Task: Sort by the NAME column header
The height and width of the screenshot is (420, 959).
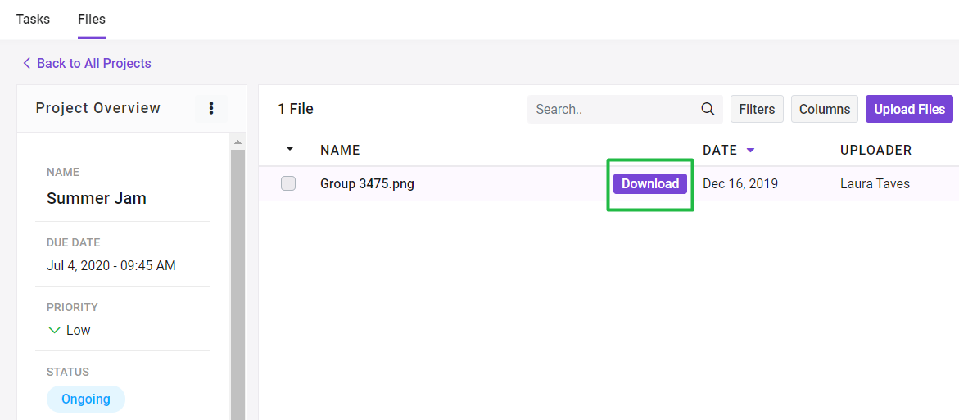Action: click(x=340, y=150)
